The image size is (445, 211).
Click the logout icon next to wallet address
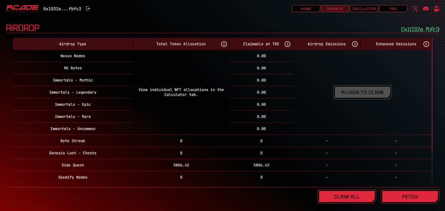tap(88, 9)
